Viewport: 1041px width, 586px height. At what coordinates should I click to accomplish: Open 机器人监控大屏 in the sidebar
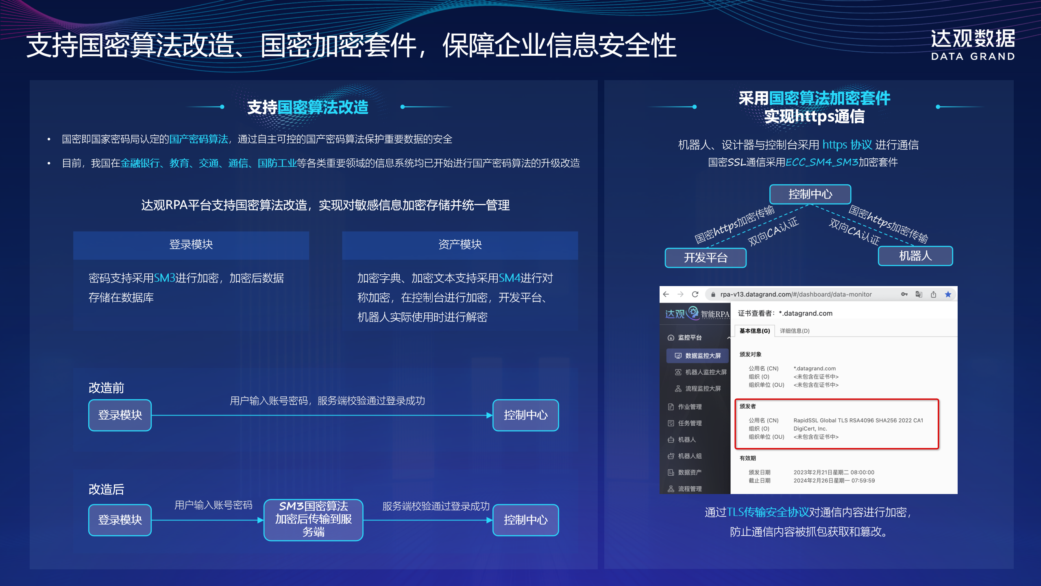pyautogui.click(x=706, y=372)
